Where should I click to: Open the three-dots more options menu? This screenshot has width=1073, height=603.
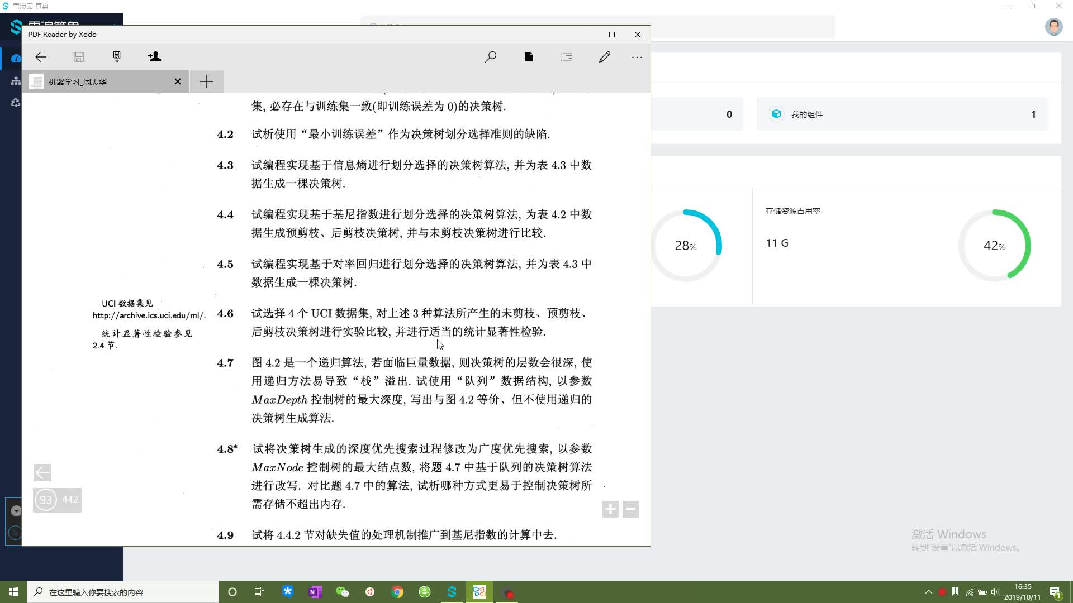tap(637, 57)
